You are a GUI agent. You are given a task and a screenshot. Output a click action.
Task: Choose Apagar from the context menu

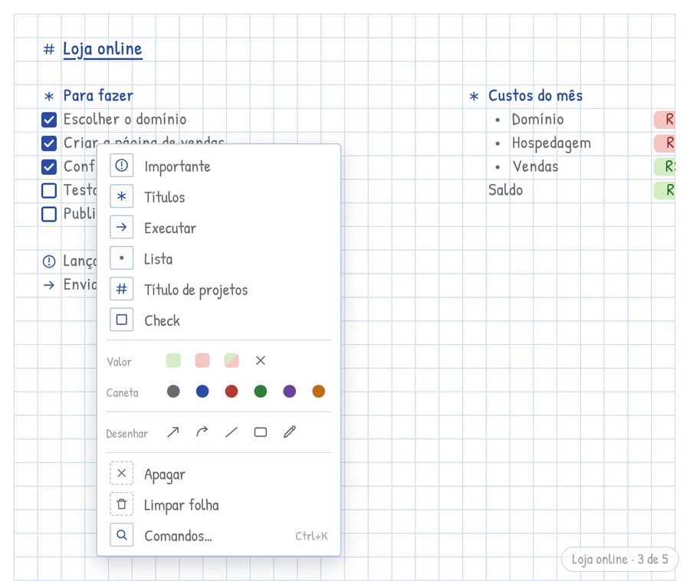pyautogui.click(x=219, y=474)
